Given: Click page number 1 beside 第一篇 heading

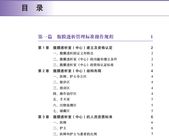Looking at the screenshot, I should (152, 37).
